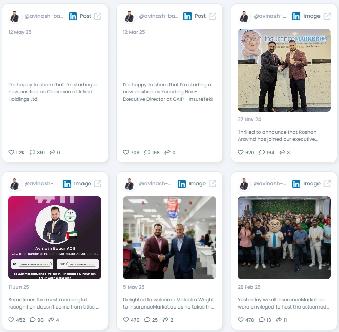Open the group photo with mascot
Viewport: 339px width, 332px height.
click(x=284, y=238)
